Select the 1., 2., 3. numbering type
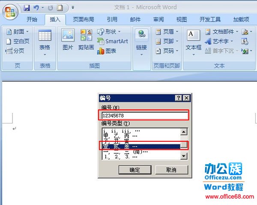Viewport: 257px width, 205px height. coord(141,157)
